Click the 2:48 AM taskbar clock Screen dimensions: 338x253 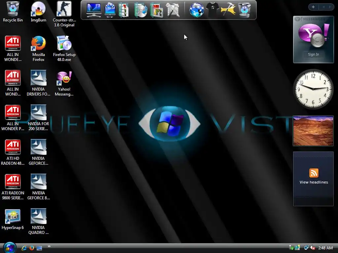tap(325, 248)
